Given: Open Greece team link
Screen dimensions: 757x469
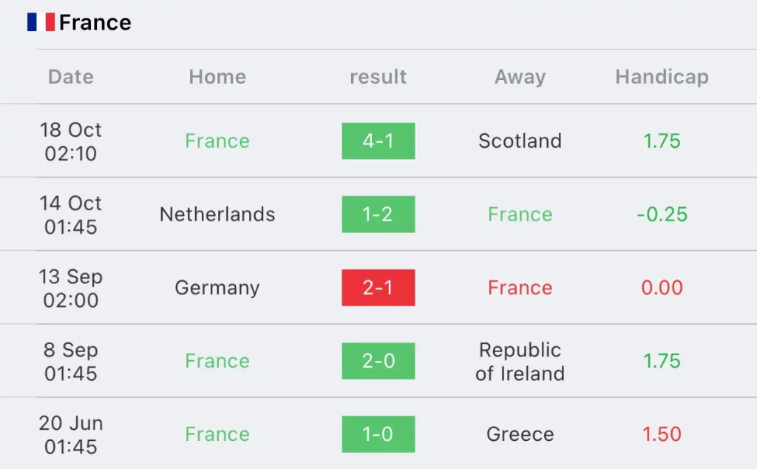Looking at the screenshot, I should coord(520,434).
